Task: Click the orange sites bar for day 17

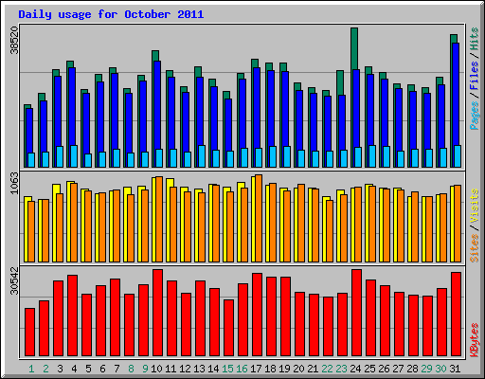Action: tap(259, 219)
